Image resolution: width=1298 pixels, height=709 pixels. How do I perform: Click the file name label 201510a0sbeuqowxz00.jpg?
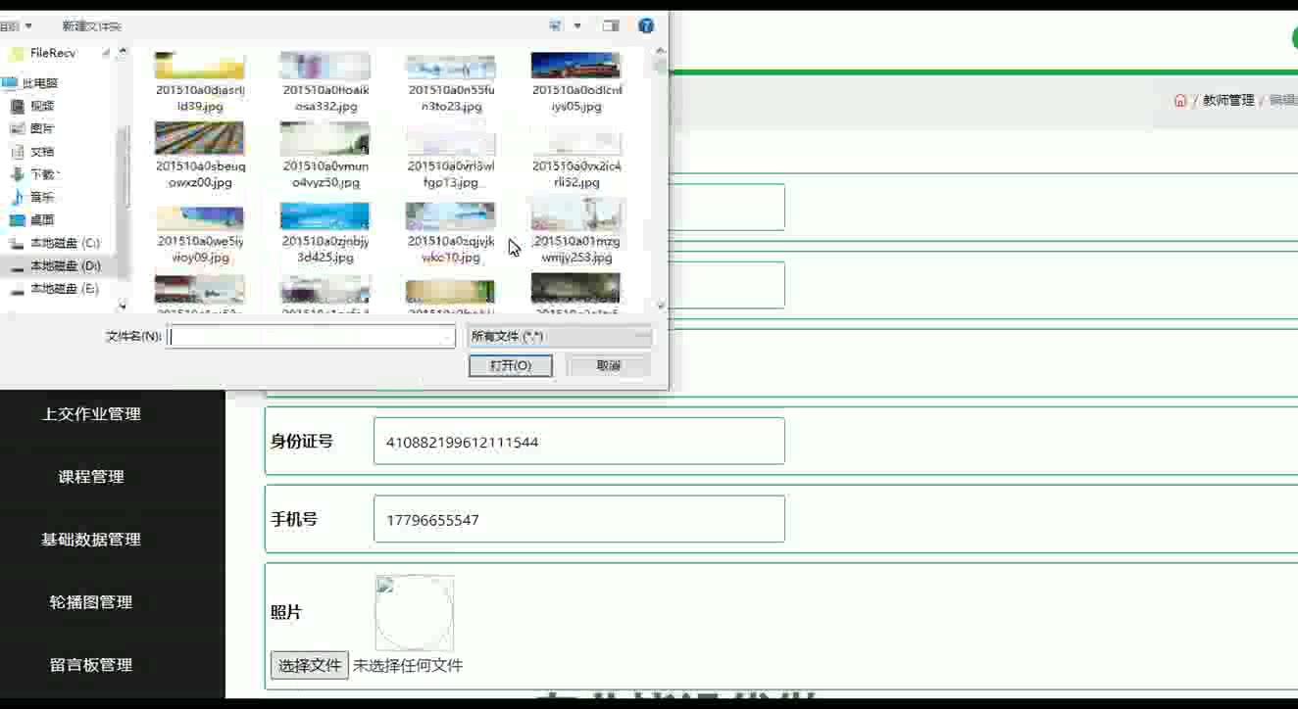tap(200, 174)
